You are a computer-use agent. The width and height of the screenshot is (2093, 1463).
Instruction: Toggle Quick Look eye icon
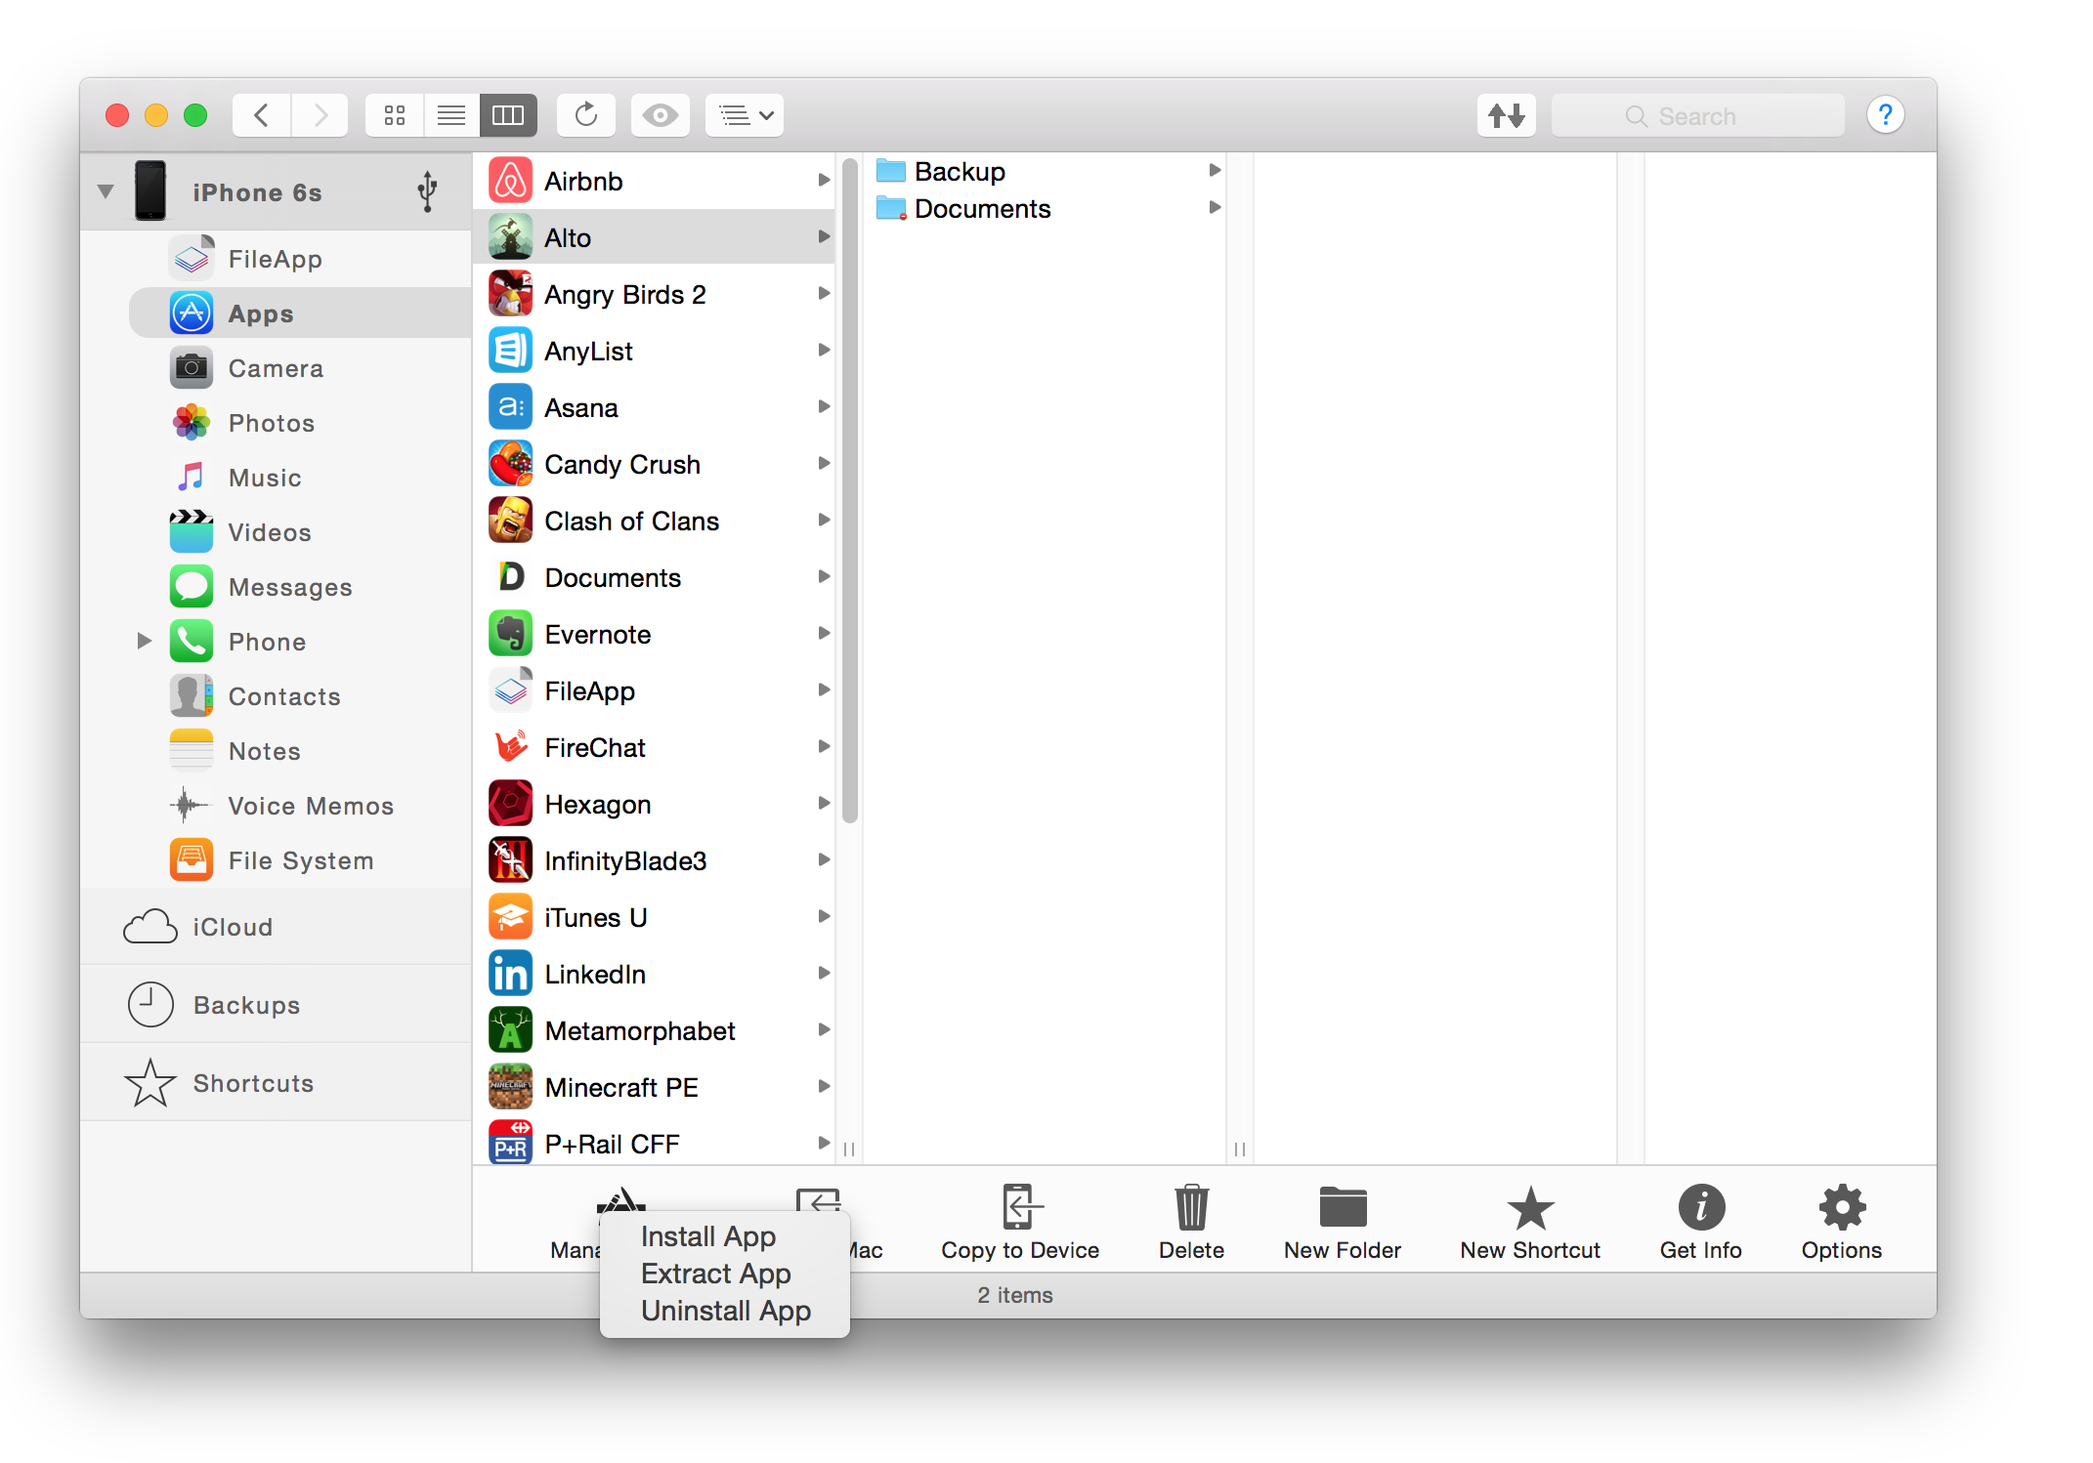coord(661,116)
